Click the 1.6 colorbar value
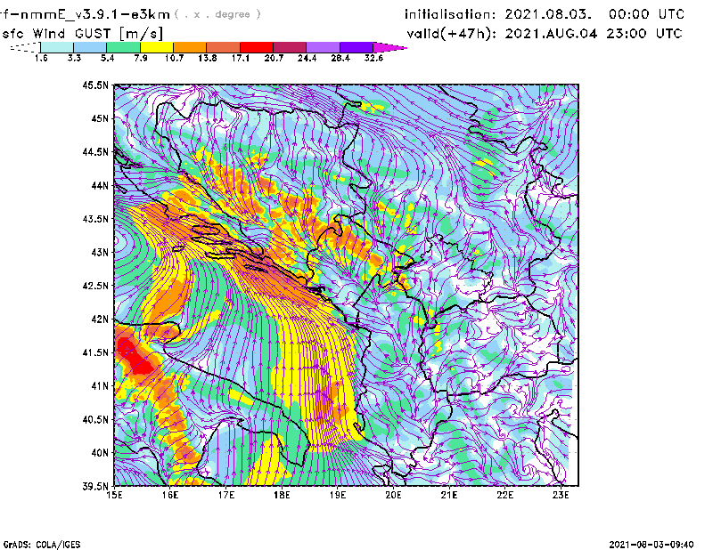 coord(41,58)
